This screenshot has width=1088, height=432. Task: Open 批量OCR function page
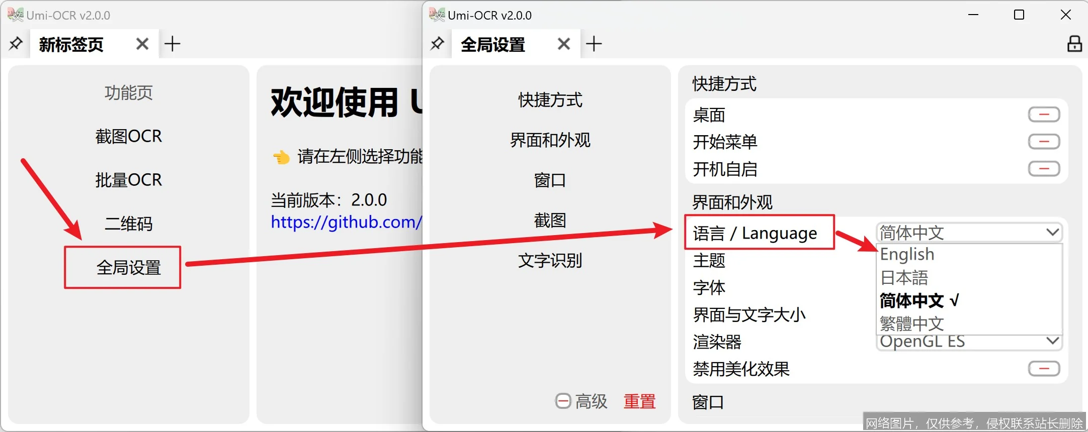(129, 180)
